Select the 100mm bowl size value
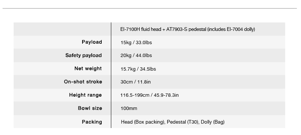This screenshot has height=135, width=301. click(x=129, y=109)
